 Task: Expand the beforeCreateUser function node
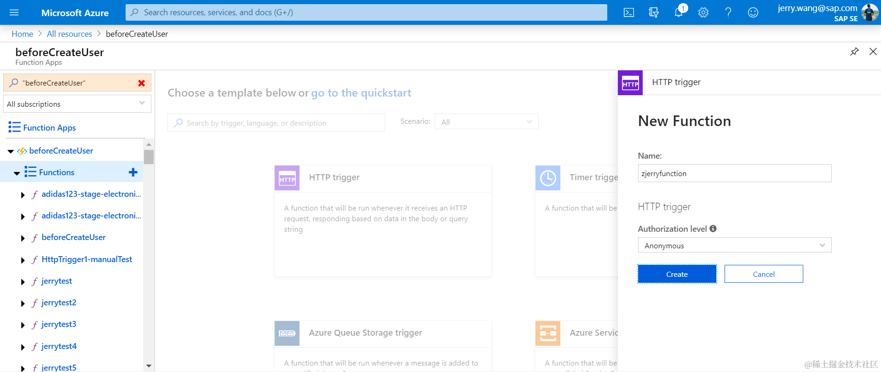point(23,238)
